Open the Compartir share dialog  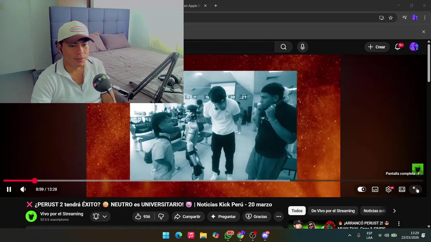(188, 216)
